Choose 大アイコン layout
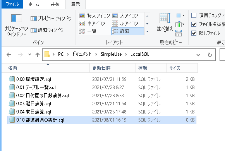Image resolution: width=225 pixels, height=151 pixels. click(x=125, y=15)
